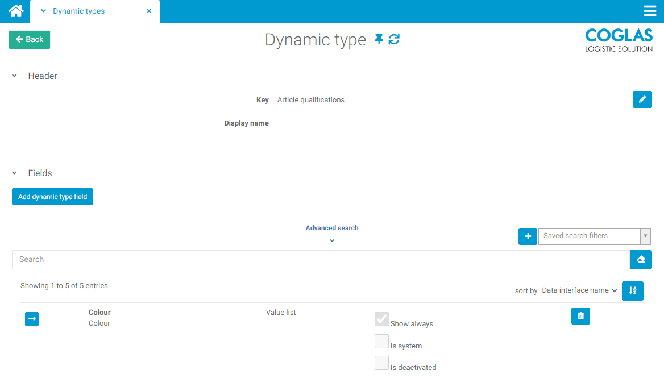
Task: Check the Is deactivated checkbox
Action: pyautogui.click(x=381, y=363)
